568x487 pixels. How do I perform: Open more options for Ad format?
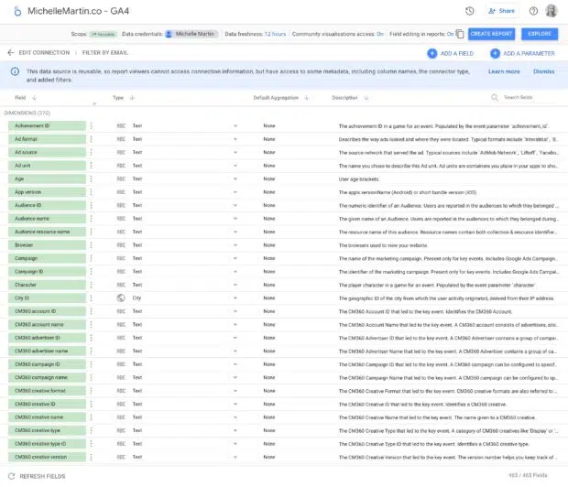(x=91, y=139)
